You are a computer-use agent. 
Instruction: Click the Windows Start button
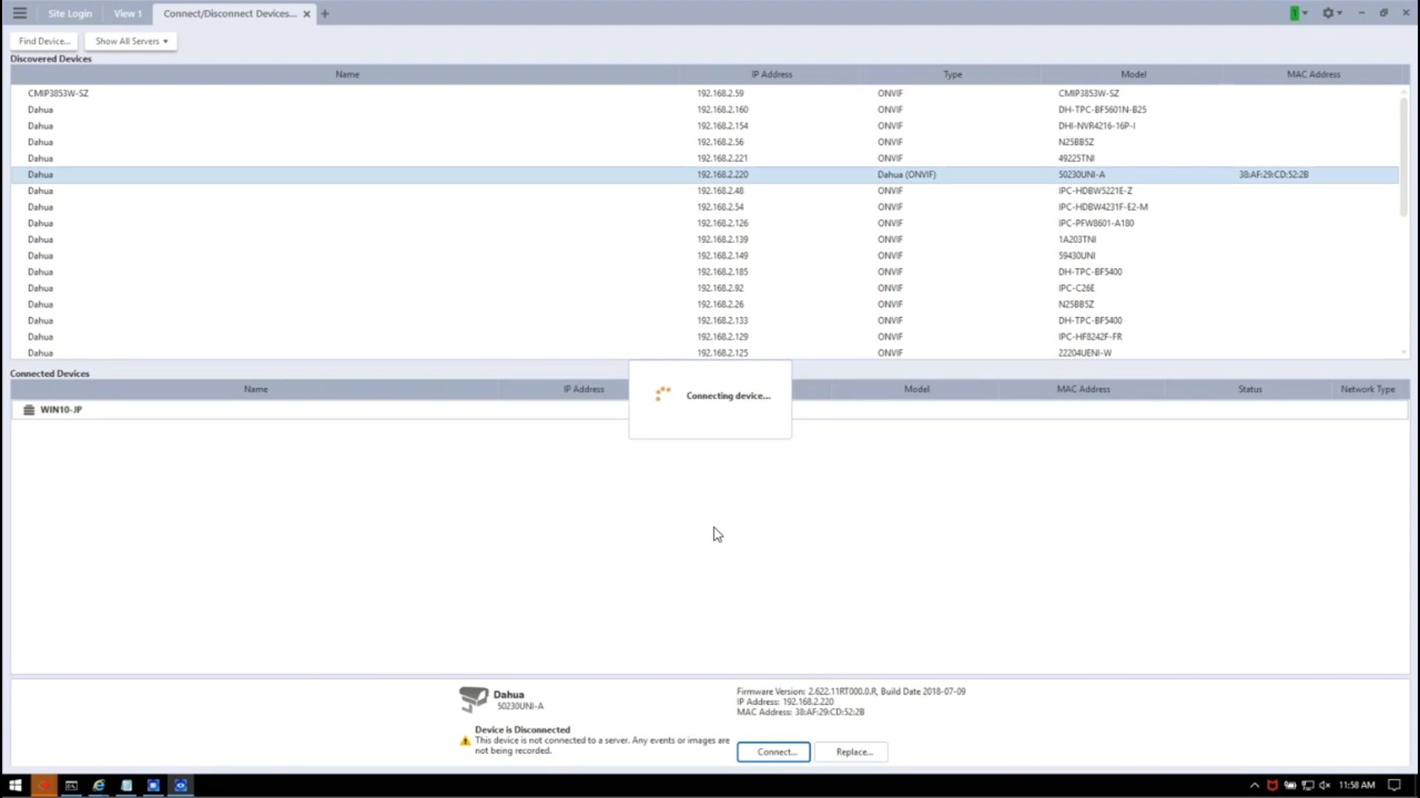tap(15, 785)
